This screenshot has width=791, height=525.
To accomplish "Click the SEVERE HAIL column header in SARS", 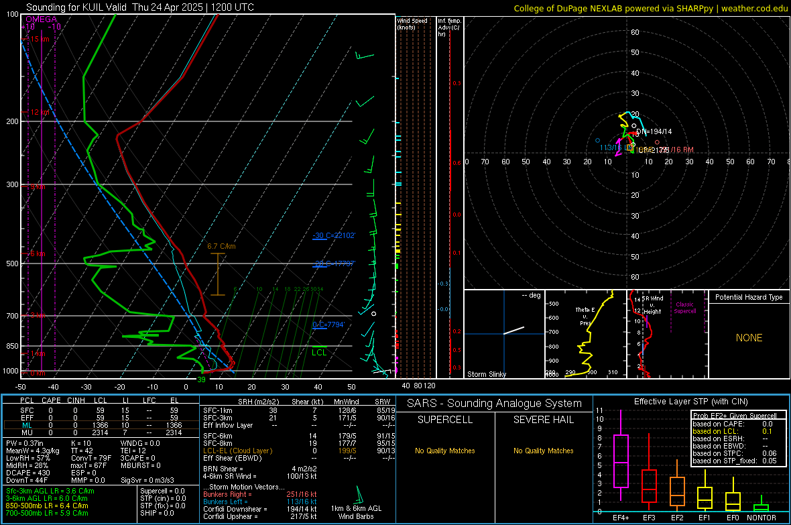I will coord(543,420).
